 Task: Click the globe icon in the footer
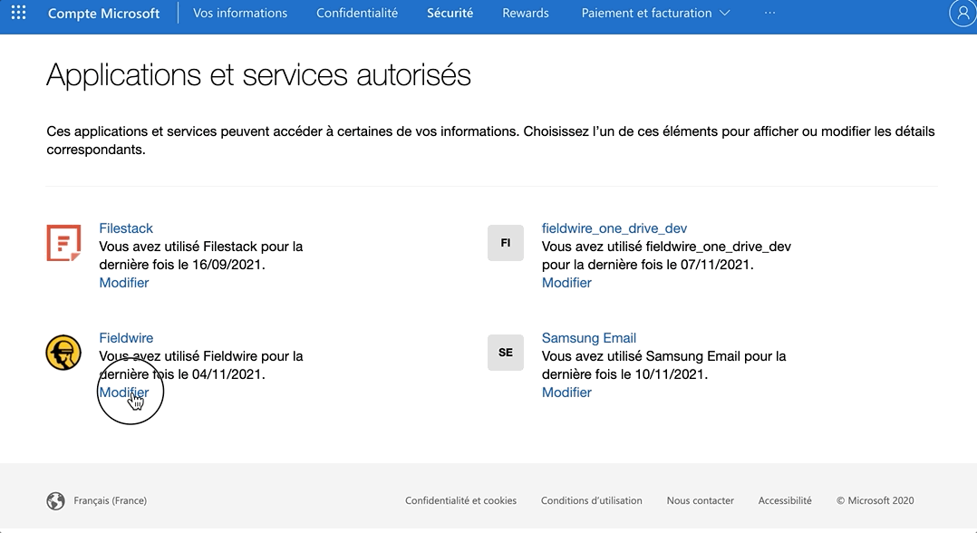click(x=55, y=499)
